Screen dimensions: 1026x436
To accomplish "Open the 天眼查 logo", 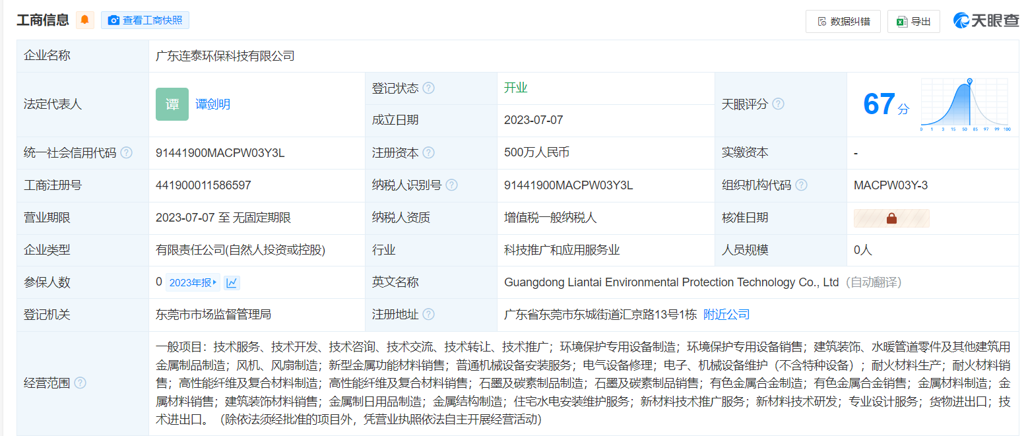I will pos(986,20).
